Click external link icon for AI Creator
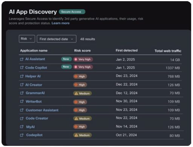The width and height of the screenshot is (193, 147). pyautogui.click(x=22, y=85)
